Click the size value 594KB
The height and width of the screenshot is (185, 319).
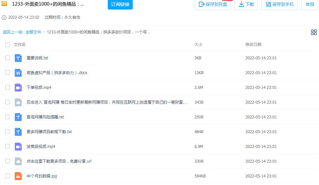pyautogui.click(x=200, y=176)
